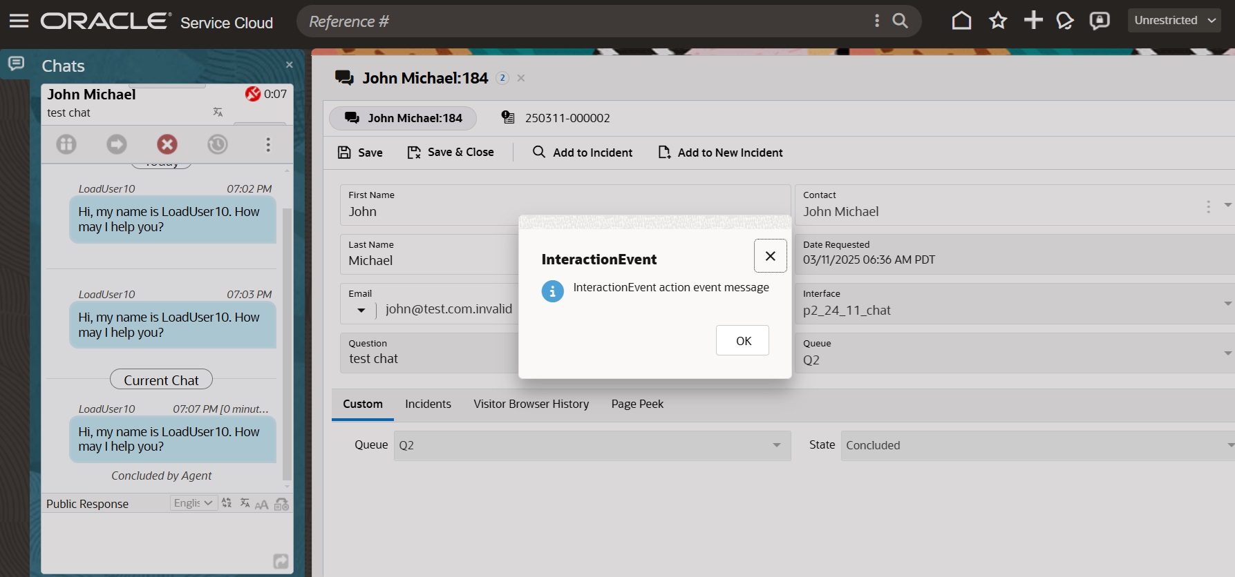Click the co-browse icon in Public Response bar
This screenshot has height=577, width=1235.
pyautogui.click(x=281, y=505)
